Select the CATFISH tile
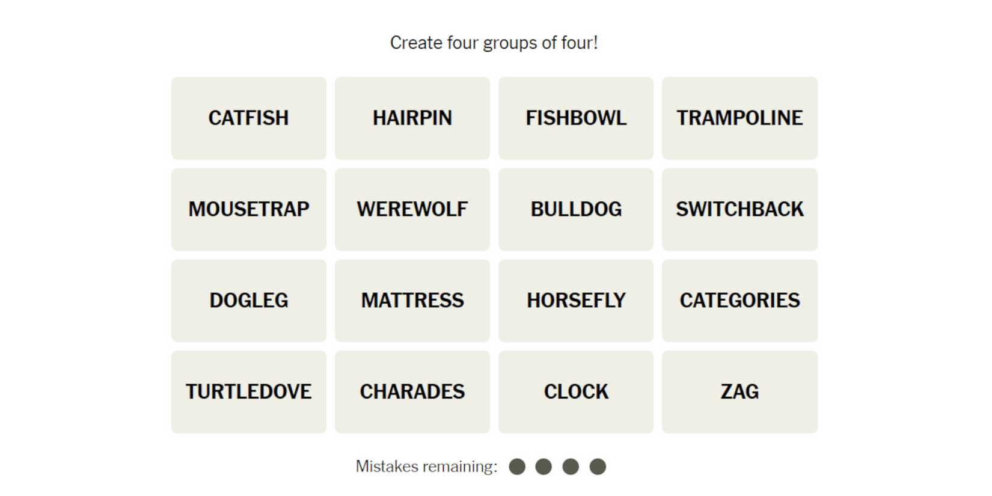 [248, 118]
